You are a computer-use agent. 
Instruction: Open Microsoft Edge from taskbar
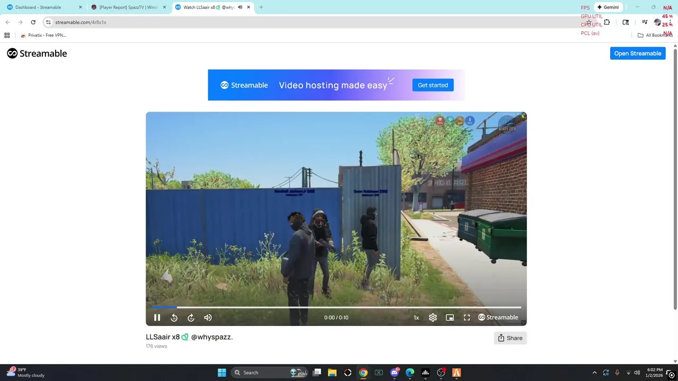point(410,373)
